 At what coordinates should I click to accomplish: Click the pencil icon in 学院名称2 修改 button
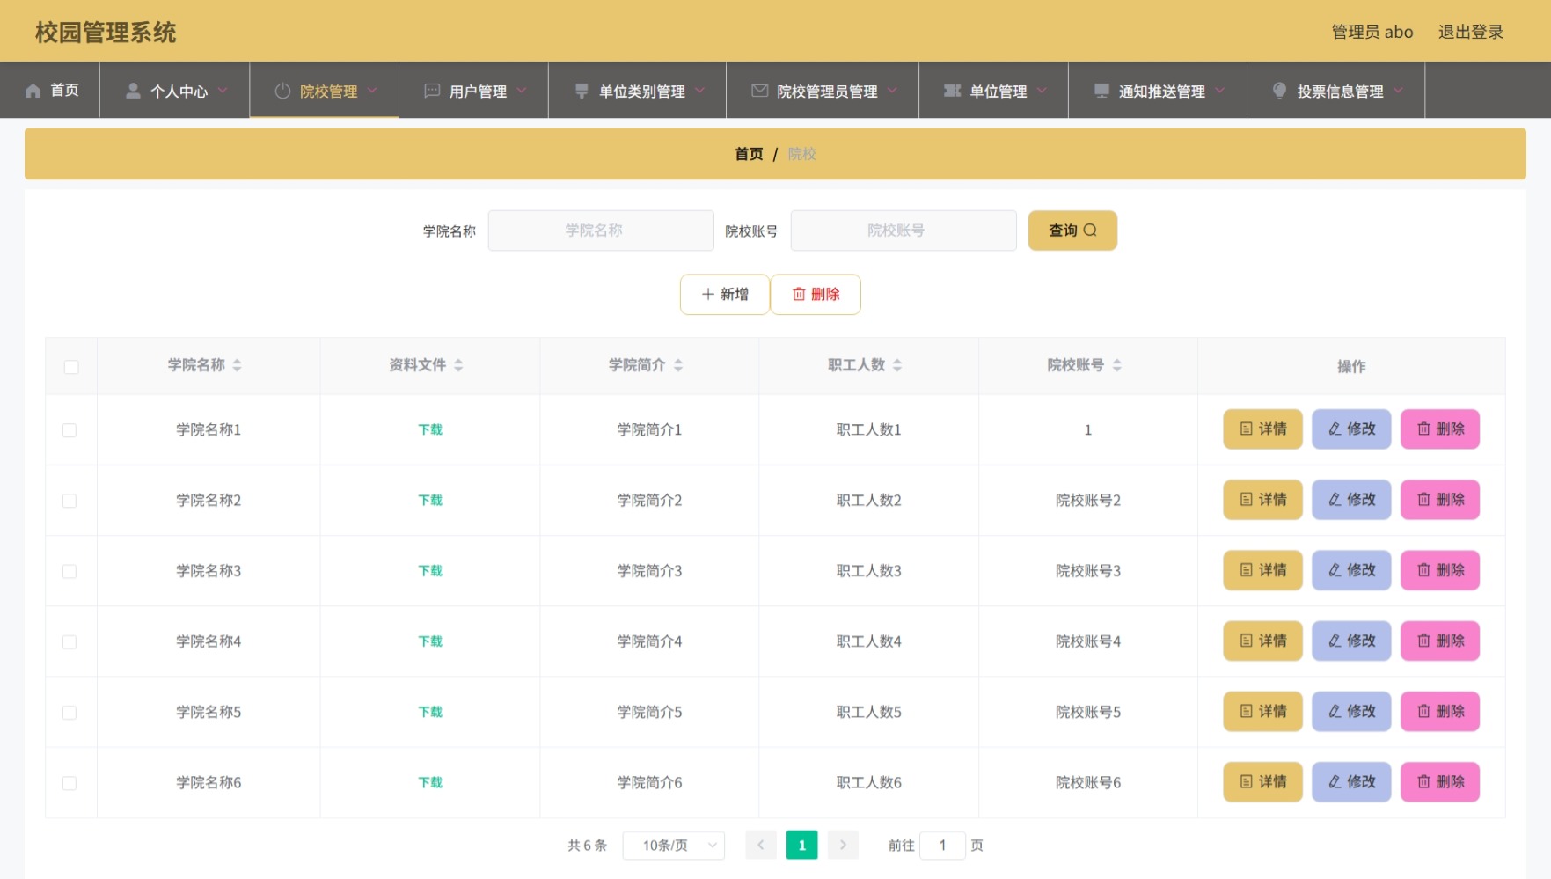pos(1335,500)
